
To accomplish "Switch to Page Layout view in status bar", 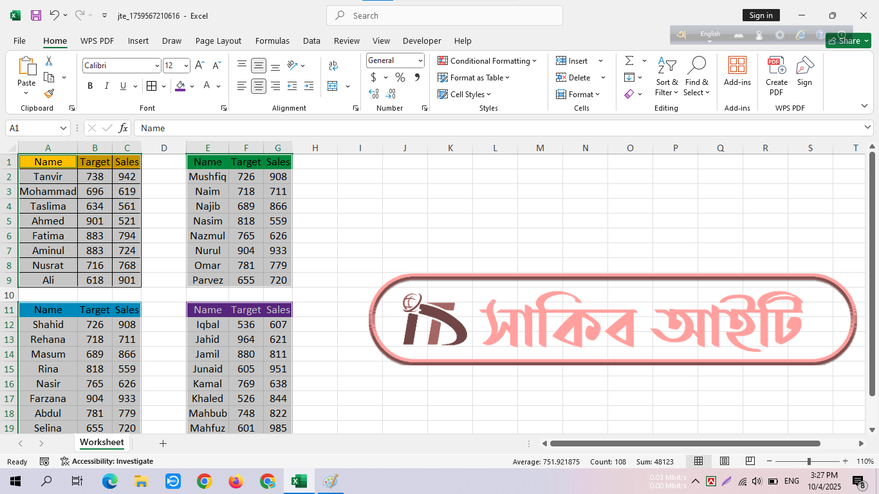I will point(724,461).
